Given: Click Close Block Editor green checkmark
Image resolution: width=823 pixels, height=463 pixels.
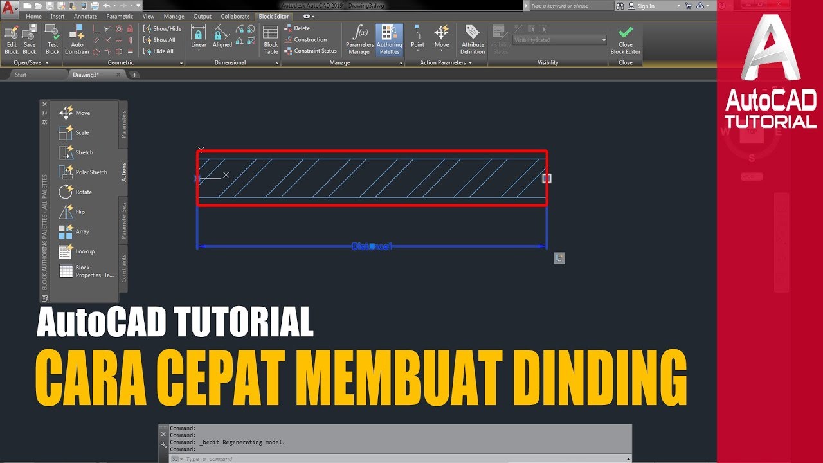Looking at the screenshot, I should click(x=626, y=40).
